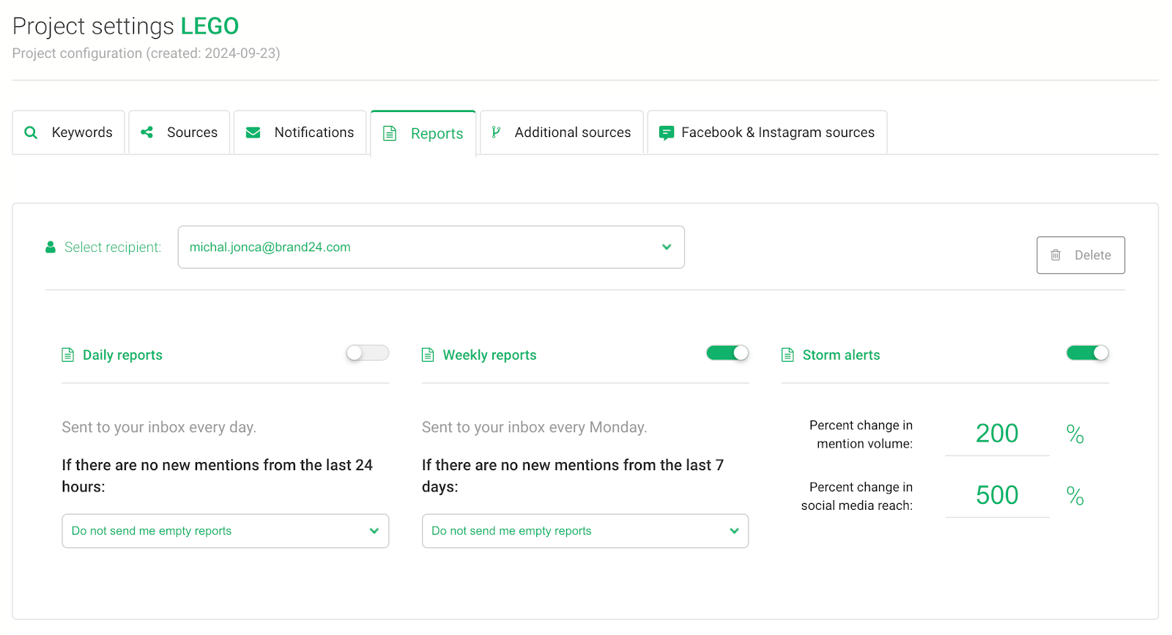The height and width of the screenshot is (635, 1172).
Task: Open Facebook & Instagram sources tab
Action: (768, 133)
